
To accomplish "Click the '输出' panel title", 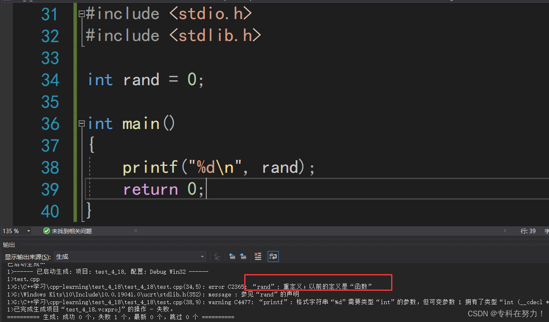I will [9, 245].
